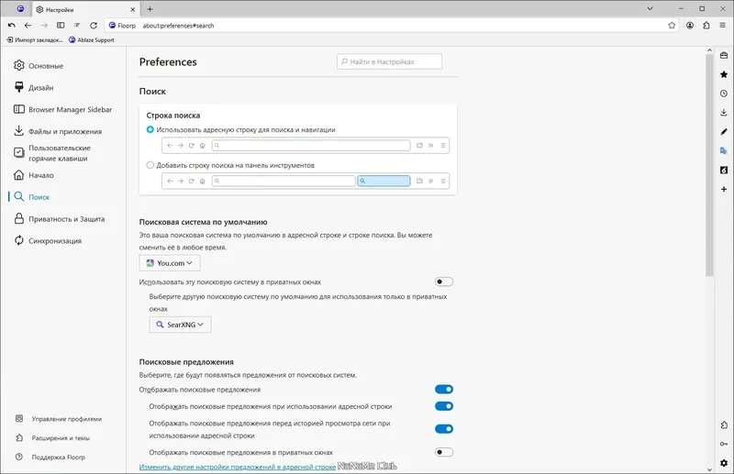Open the You.com default search engine dropdown
734x474 pixels.
pos(170,263)
